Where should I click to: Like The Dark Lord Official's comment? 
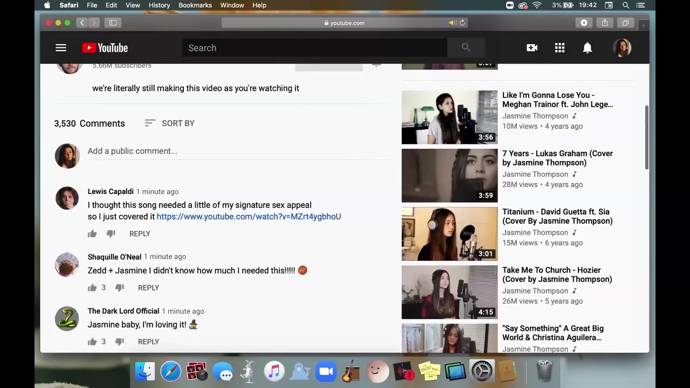pos(92,342)
